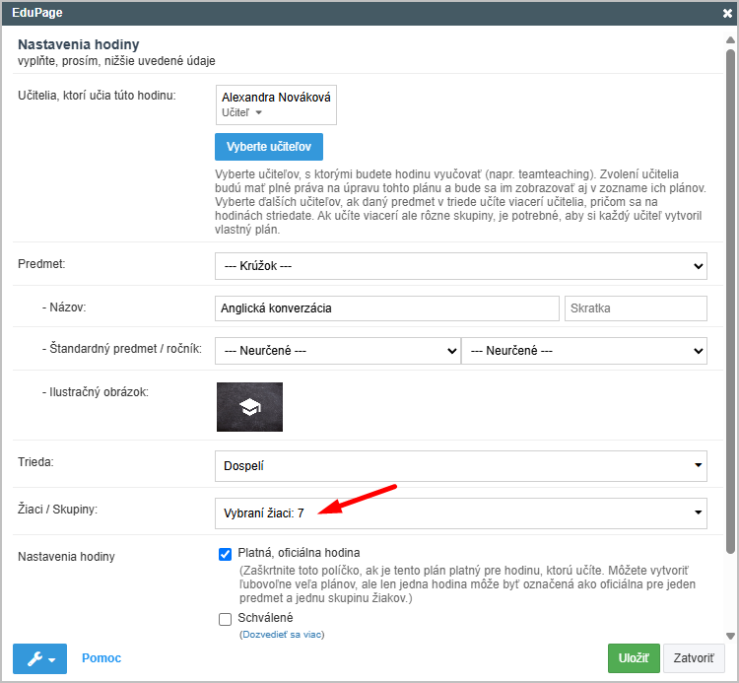This screenshot has height=683, width=739.
Task: Follow the Dozvedieť sa viac link
Action: (282, 635)
